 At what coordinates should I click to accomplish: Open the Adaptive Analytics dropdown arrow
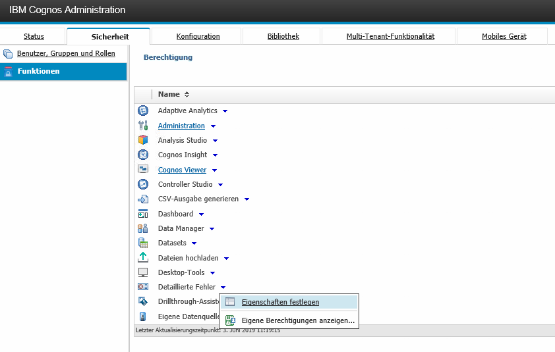[x=225, y=111]
